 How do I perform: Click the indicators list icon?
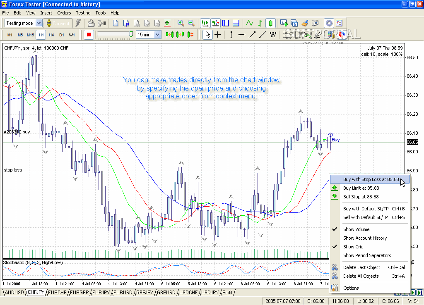pos(294,23)
